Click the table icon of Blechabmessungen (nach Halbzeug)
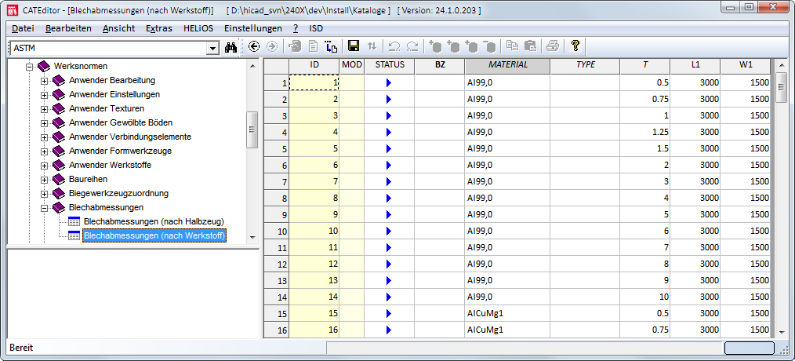795x361 pixels. point(74,222)
